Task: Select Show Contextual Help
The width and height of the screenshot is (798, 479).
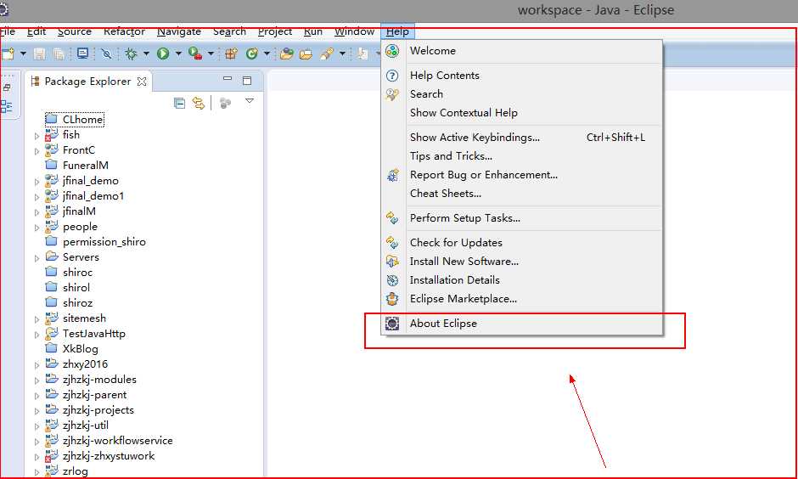Action: [521, 113]
